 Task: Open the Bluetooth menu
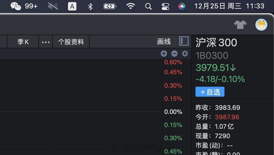pos(90,7)
